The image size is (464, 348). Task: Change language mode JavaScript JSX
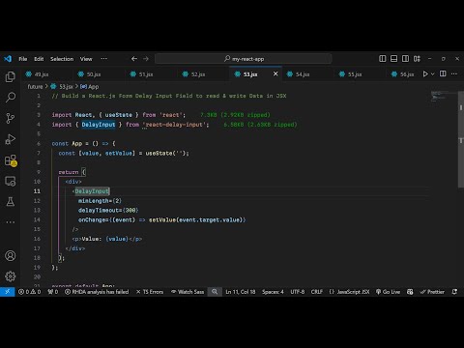click(349, 292)
